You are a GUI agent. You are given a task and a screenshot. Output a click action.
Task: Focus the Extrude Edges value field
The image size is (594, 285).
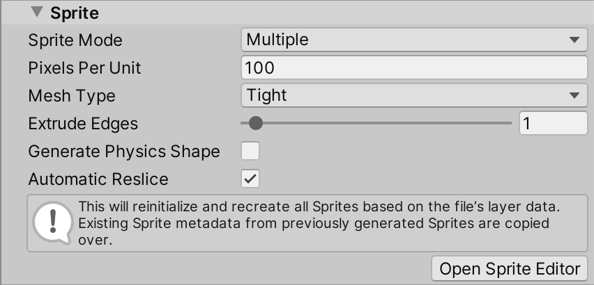pos(553,123)
